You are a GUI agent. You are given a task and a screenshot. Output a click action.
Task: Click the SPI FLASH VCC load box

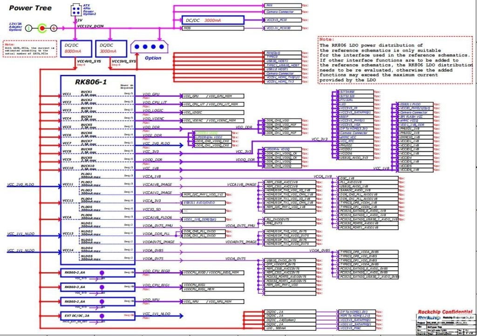(416, 117)
